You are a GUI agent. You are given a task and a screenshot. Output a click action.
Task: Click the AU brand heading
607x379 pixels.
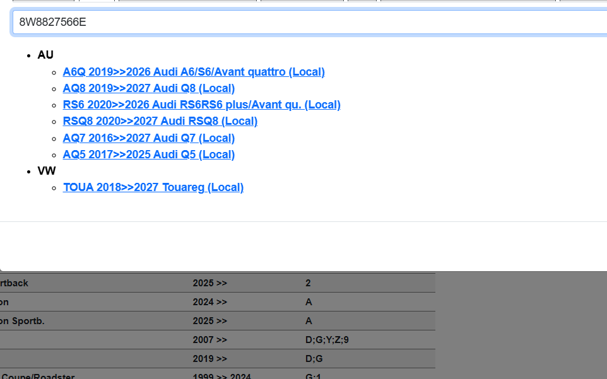45,55
